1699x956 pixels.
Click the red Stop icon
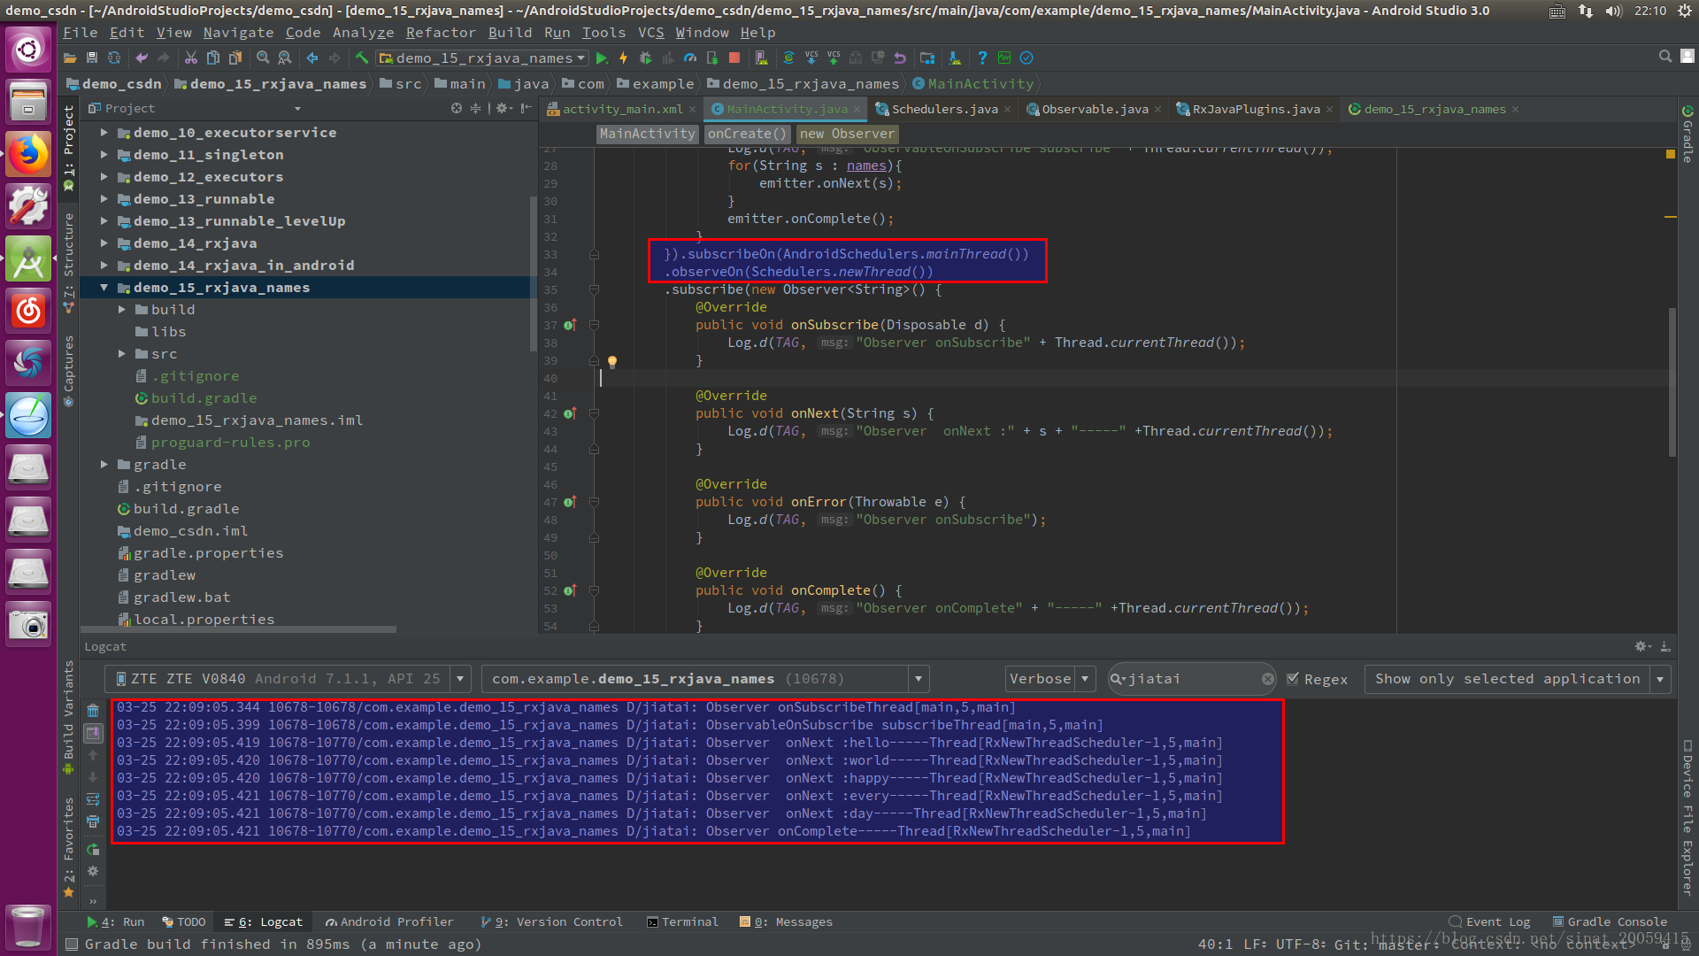point(734,58)
